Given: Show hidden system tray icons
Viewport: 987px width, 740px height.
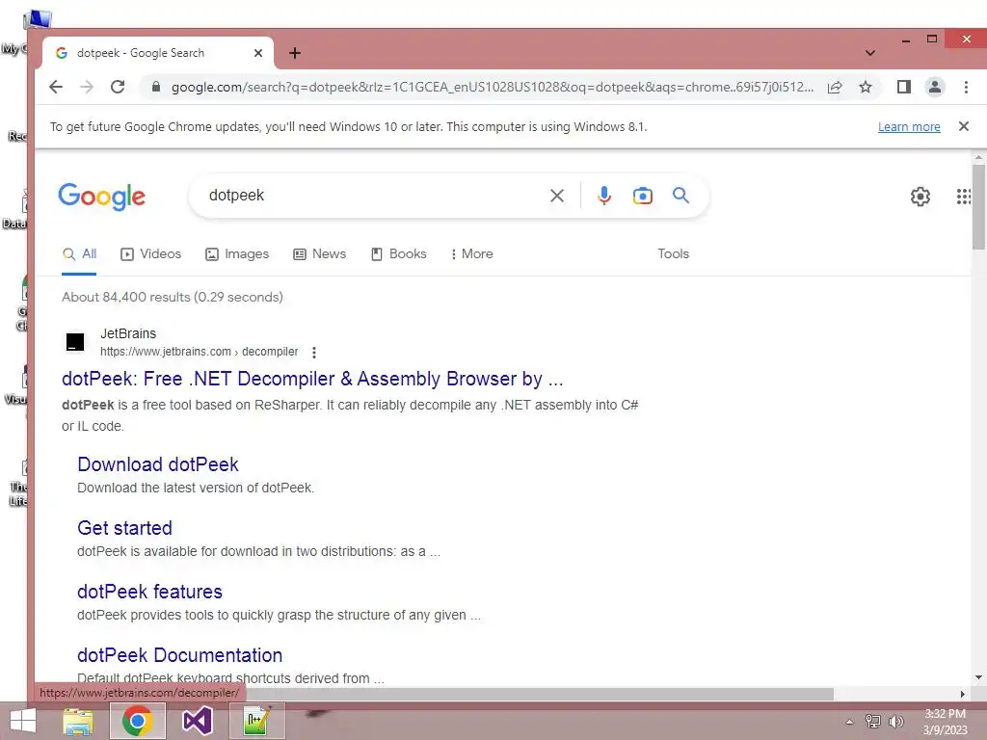Looking at the screenshot, I should (849, 722).
